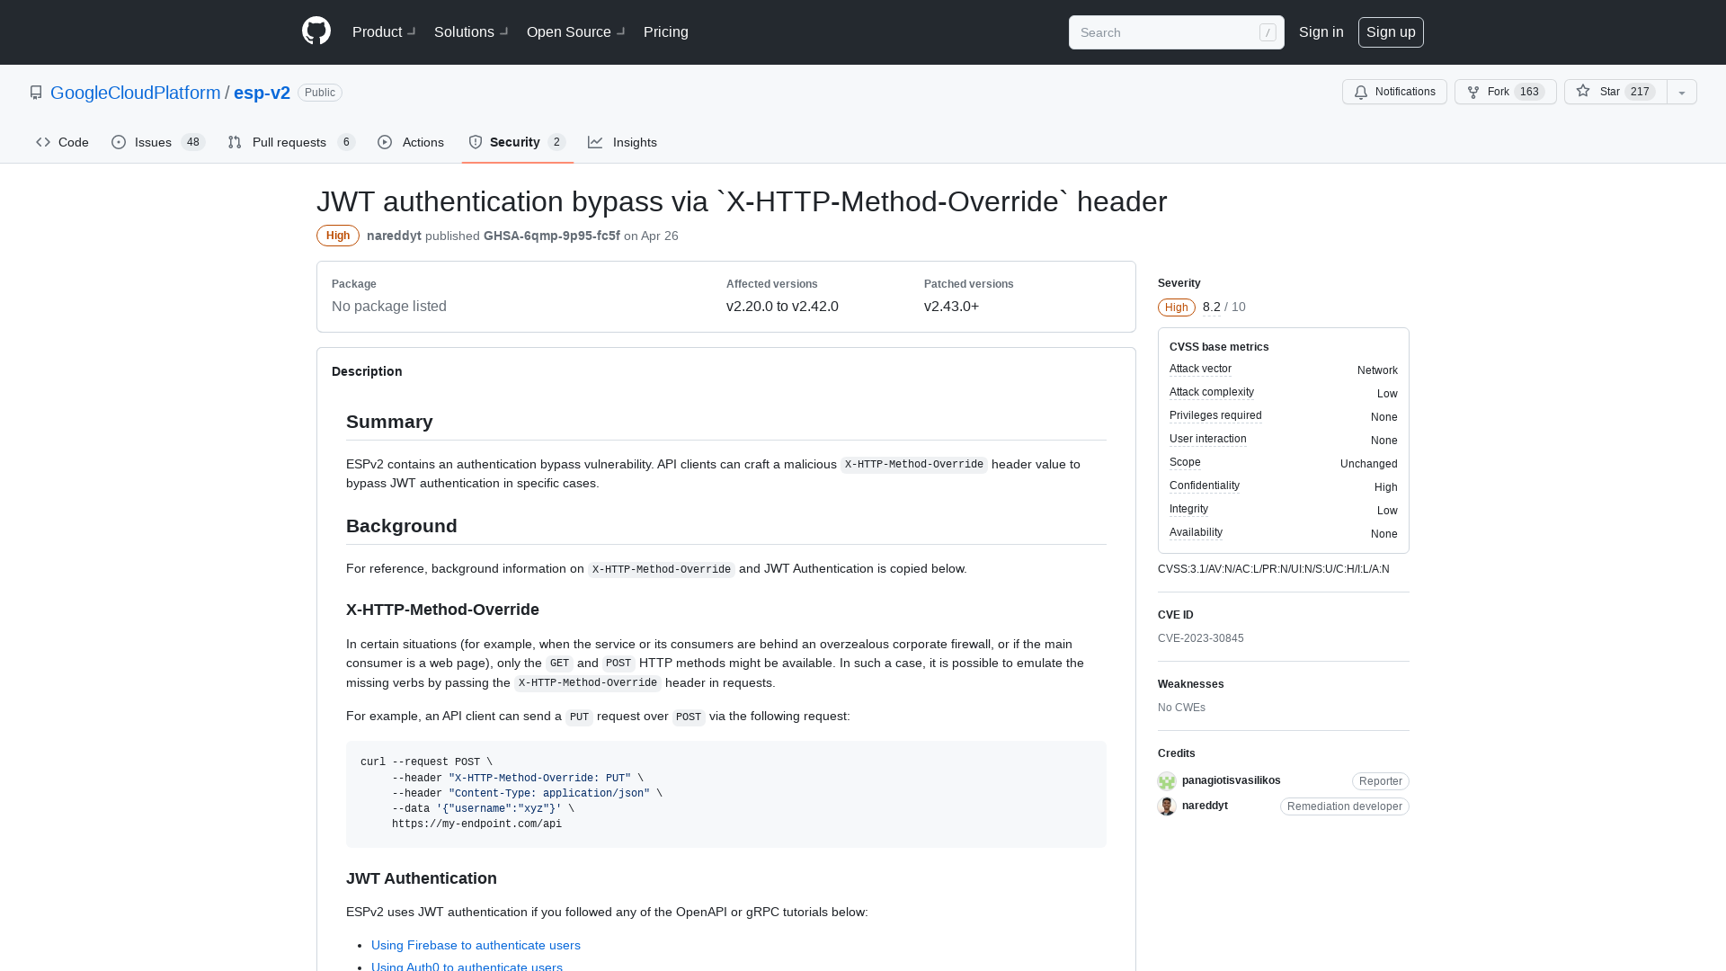The height and width of the screenshot is (971, 1726).
Task: Click the v2.20.0 to v2.42.0 affected versions
Action: [x=782, y=307]
